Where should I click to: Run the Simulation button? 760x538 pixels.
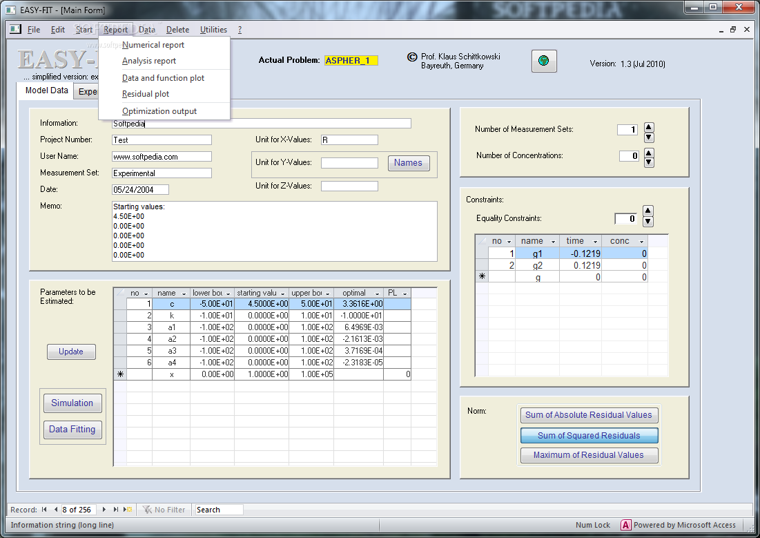(x=72, y=403)
